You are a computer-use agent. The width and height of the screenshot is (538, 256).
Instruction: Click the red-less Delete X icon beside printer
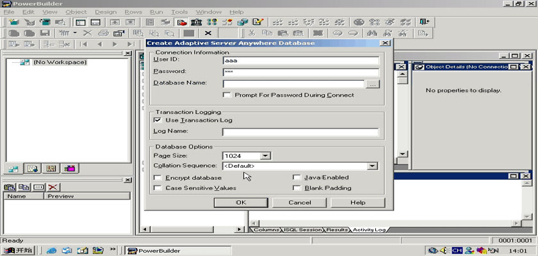(88, 33)
